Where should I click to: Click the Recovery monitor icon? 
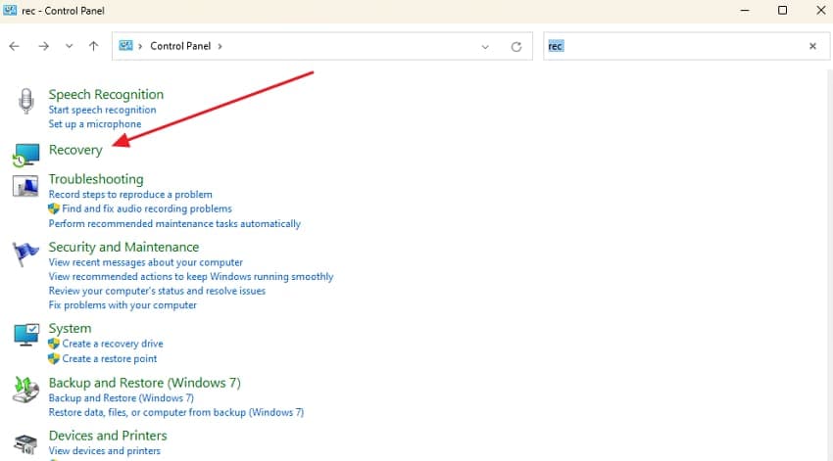(x=25, y=155)
